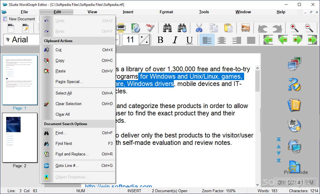320x194 pixels.
Task: Click the globe monitor sidebar icon
Action: coord(294,146)
